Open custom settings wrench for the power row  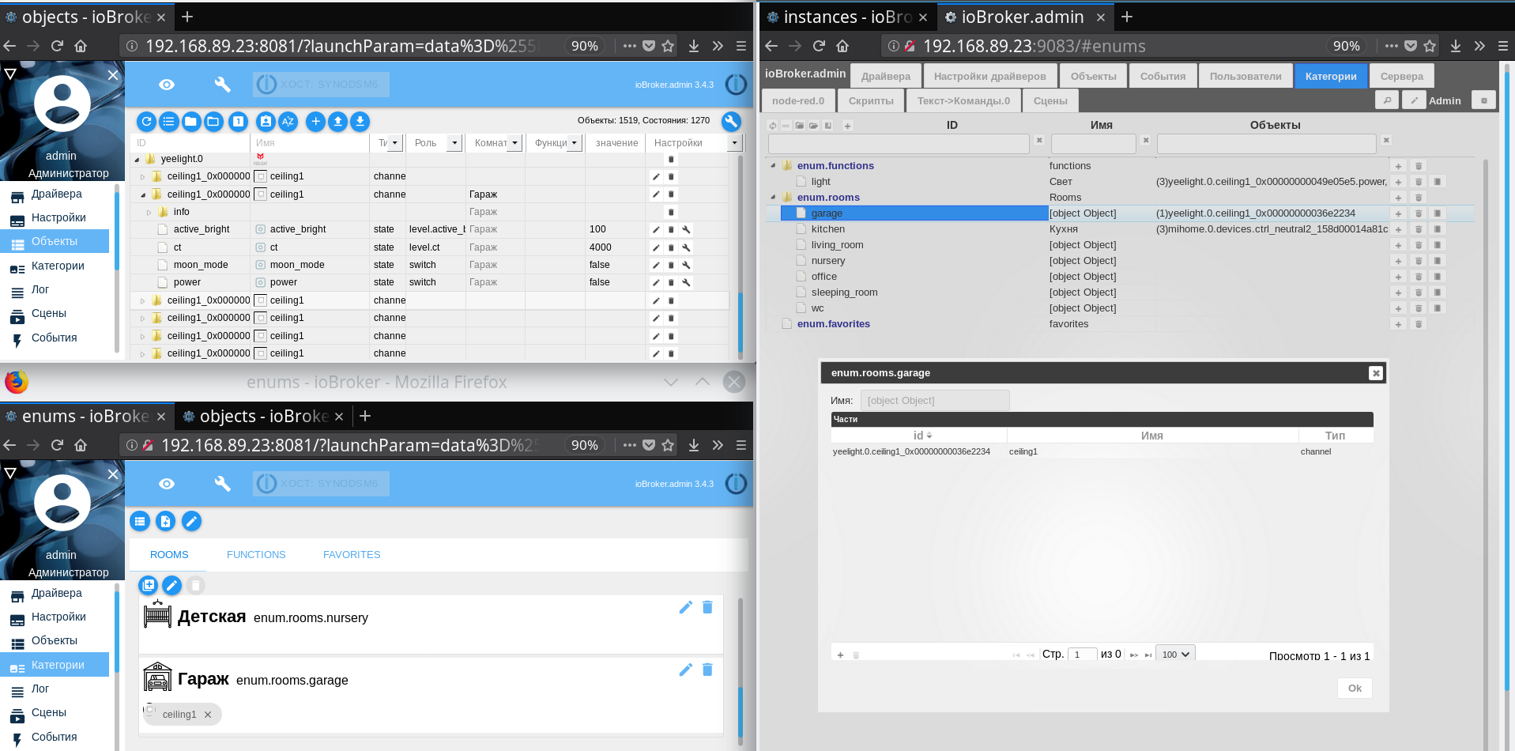[687, 282]
